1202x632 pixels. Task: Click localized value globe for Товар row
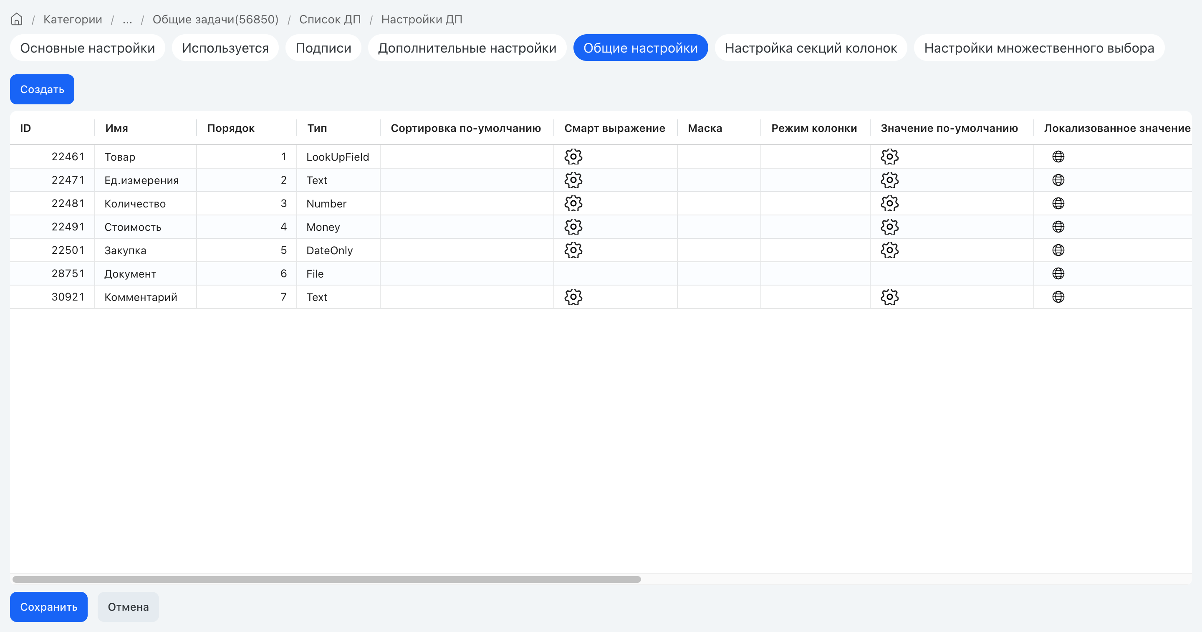click(x=1058, y=157)
